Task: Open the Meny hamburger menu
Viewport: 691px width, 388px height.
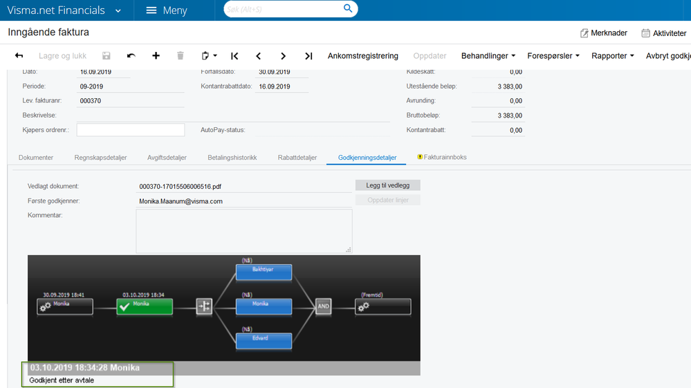Action: (x=167, y=10)
